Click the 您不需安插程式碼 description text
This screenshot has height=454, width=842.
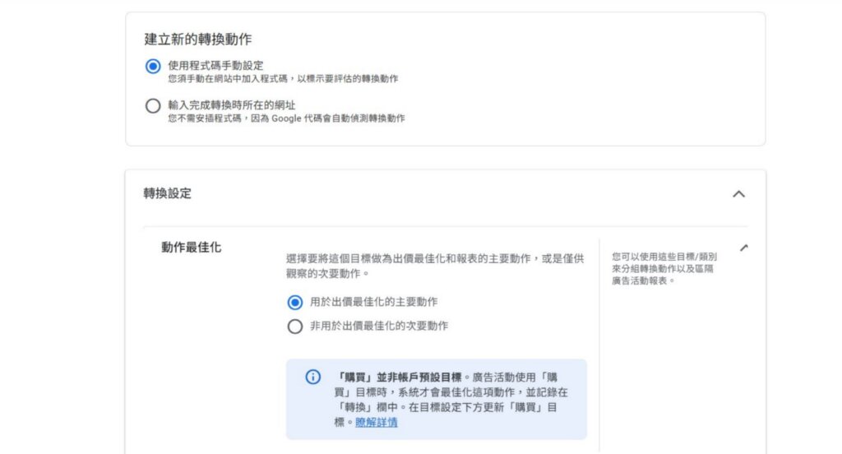286,118
